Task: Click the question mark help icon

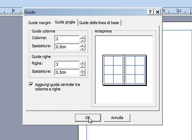Action: pos(150,12)
